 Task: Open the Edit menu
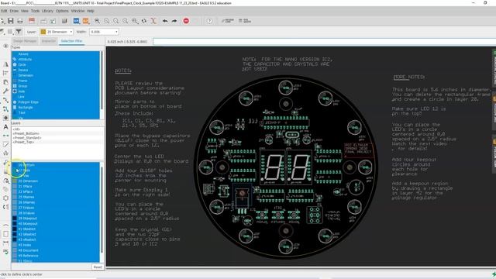pos(4,11)
